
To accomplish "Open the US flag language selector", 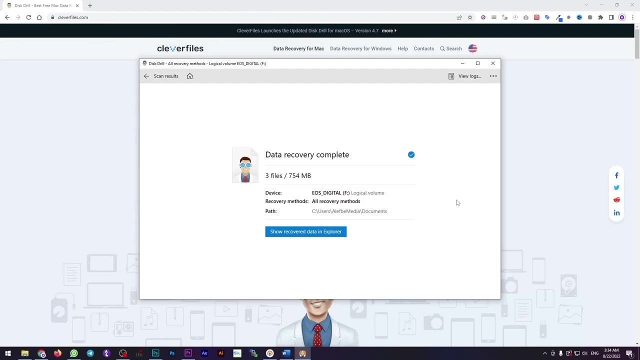I will (472, 48).
